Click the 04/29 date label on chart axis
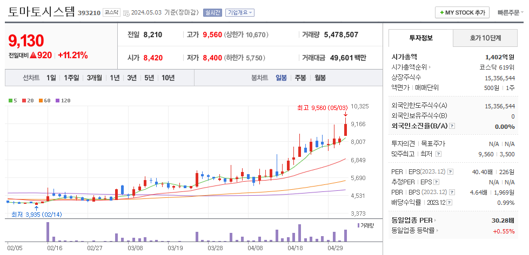 pyautogui.click(x=336, y=248)
